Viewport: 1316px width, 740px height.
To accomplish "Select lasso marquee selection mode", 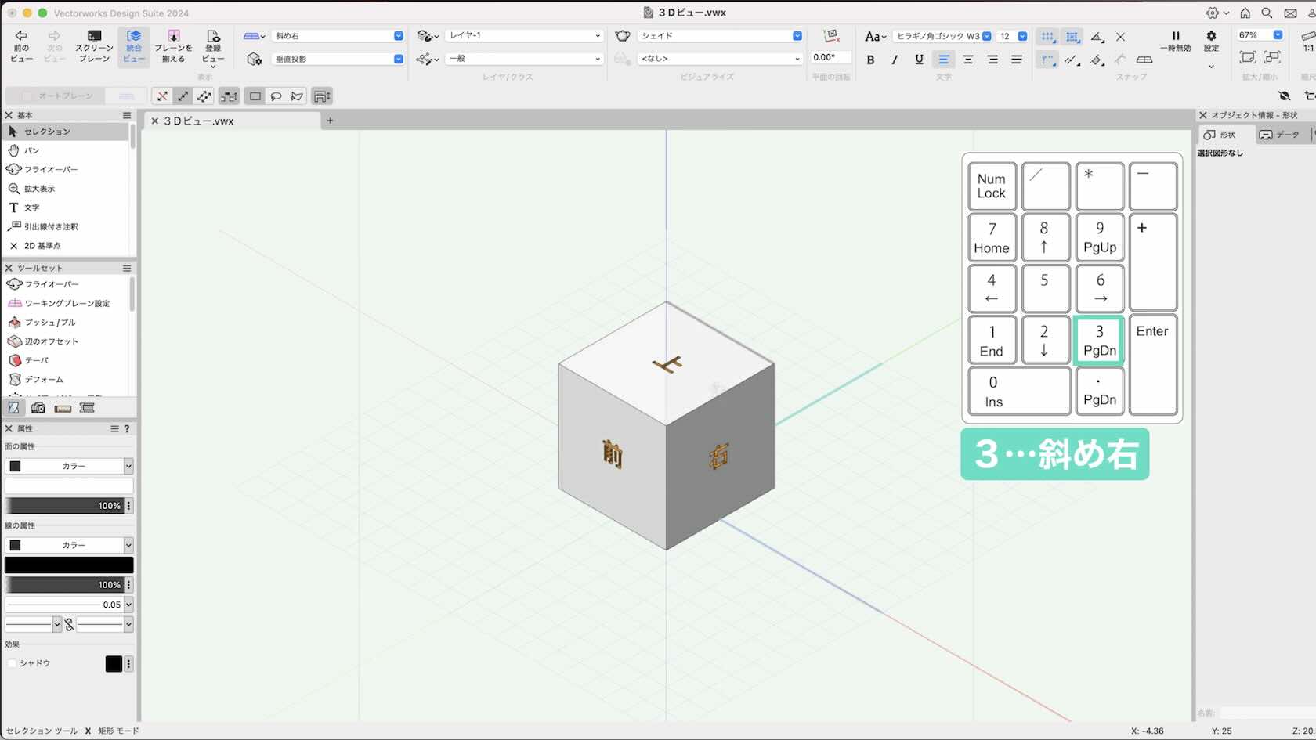I will tap(276, 96).
